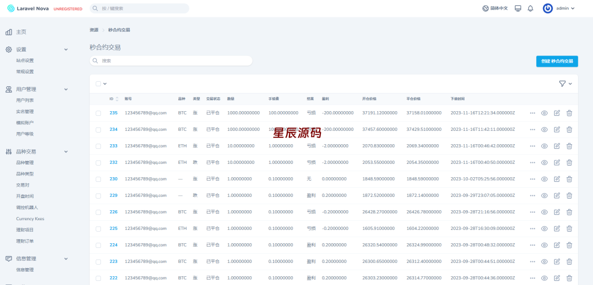Viewport: 593px width, 285px height.
Task: Toggle the theme monitor icon
Action: coord(518,8)
